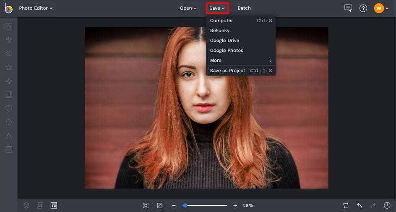
Task: Collapse the Save dropdown menu
Action: point(217,8)
